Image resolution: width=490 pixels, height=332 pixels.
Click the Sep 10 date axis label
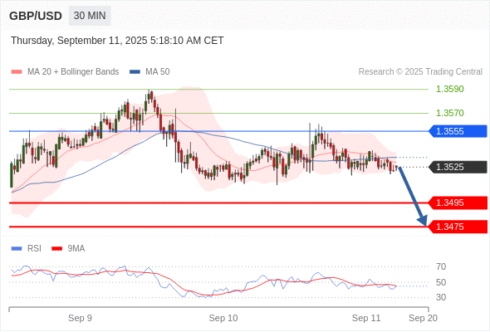223,318
